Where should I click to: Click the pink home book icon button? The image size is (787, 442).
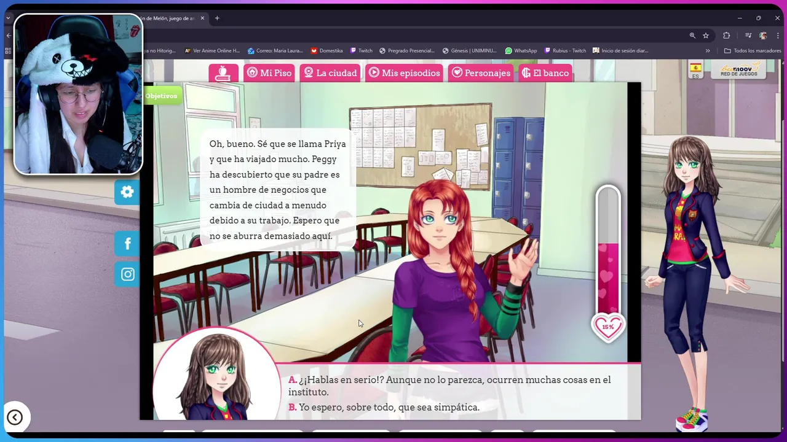(223, 73)
